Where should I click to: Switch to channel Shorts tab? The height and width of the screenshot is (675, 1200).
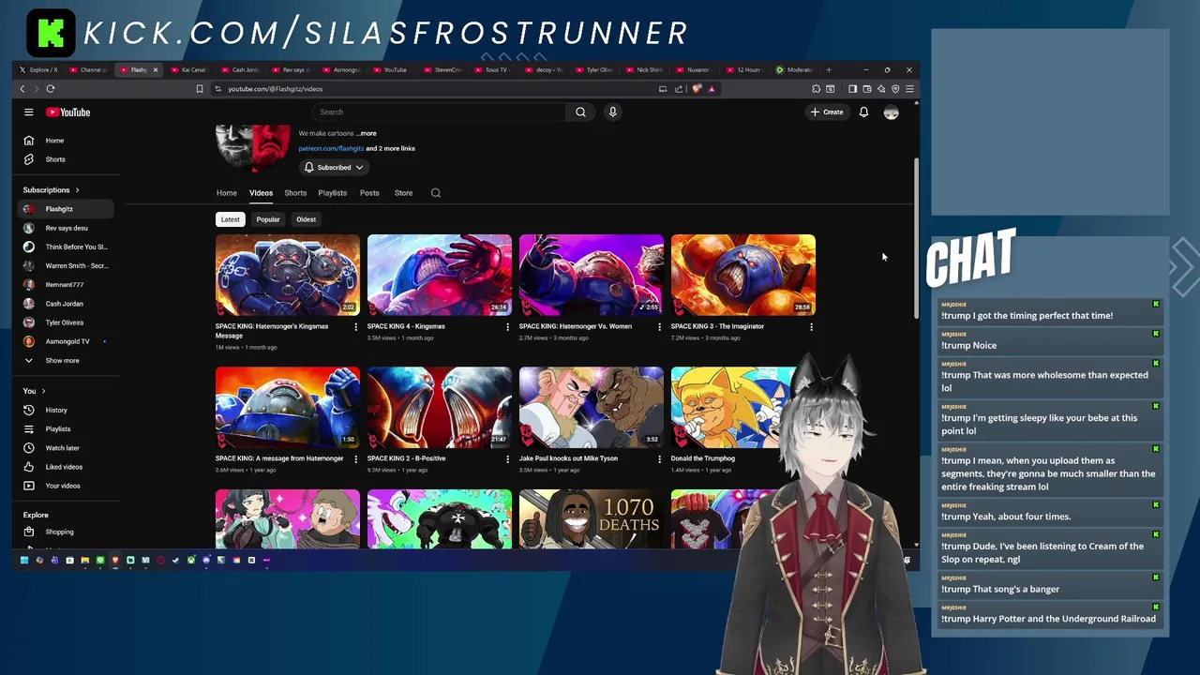295,193
